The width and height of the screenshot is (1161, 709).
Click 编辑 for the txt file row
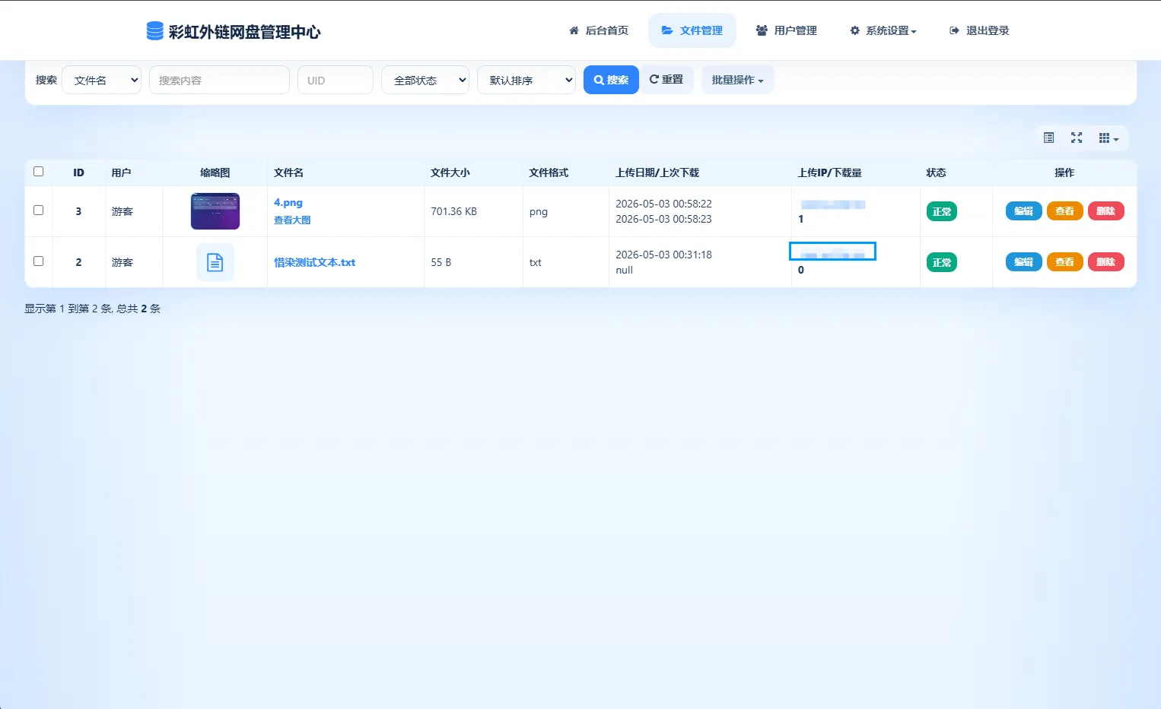click(x=1023, y=262)
